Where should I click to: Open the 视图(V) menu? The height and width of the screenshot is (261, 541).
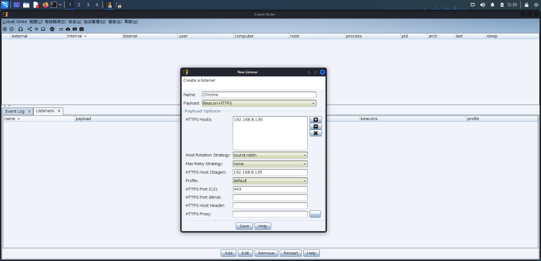36,22
